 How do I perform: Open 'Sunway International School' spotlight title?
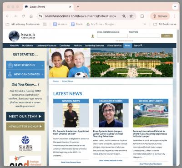150,134
